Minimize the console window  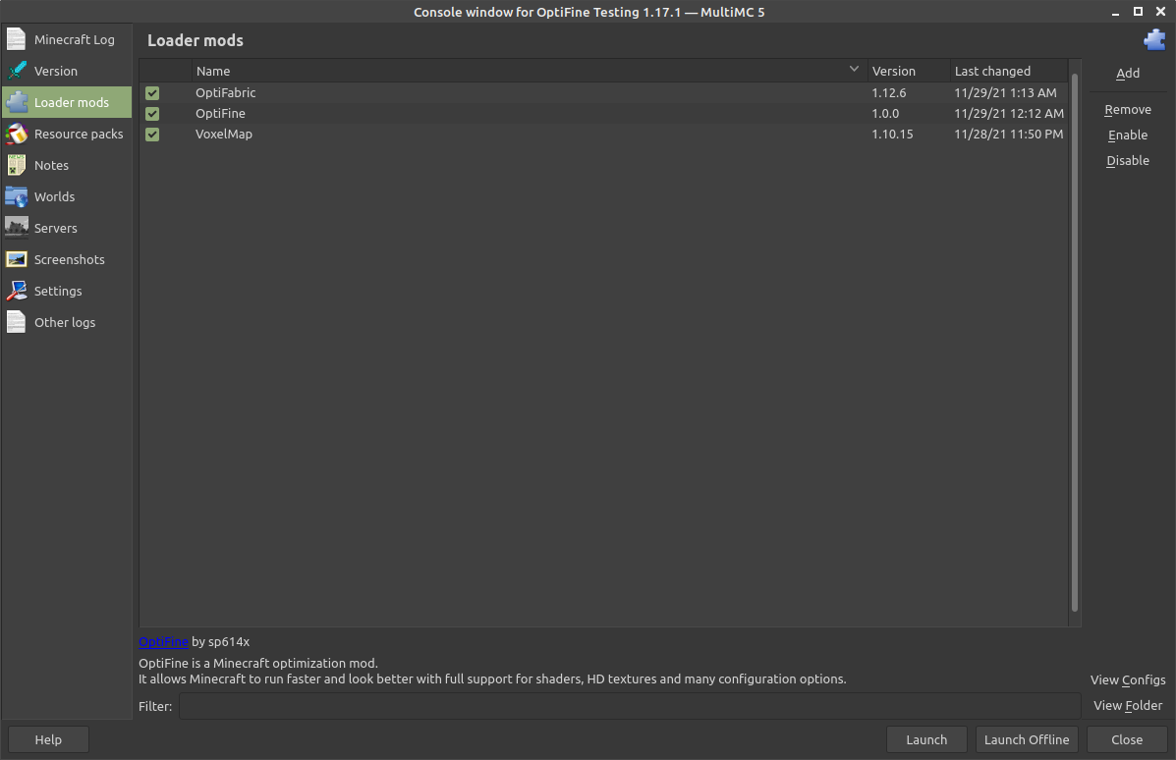(x=1115, y=12)
